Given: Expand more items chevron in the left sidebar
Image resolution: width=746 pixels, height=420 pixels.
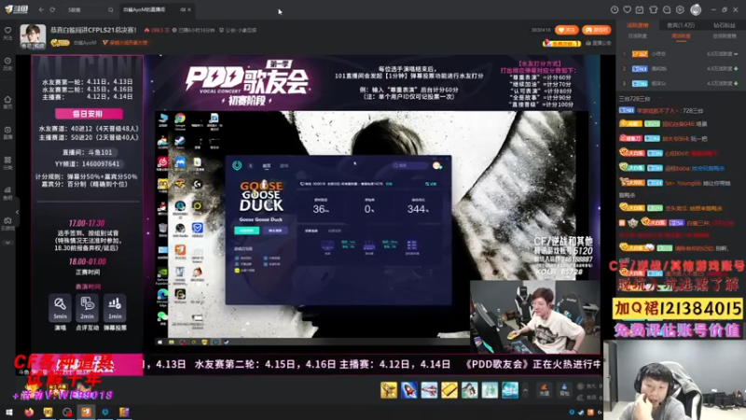Looking at the screenshot, I should [7, 243].
